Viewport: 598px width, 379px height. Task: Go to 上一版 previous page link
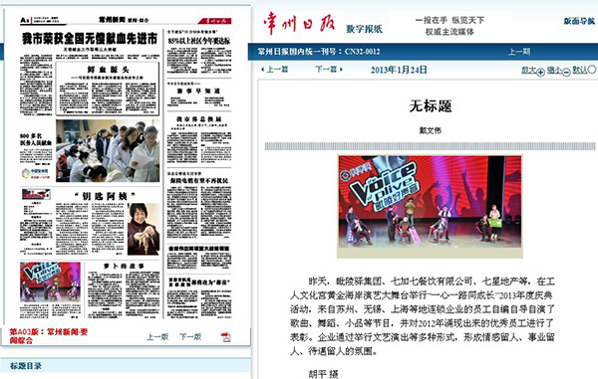point(157,337)
